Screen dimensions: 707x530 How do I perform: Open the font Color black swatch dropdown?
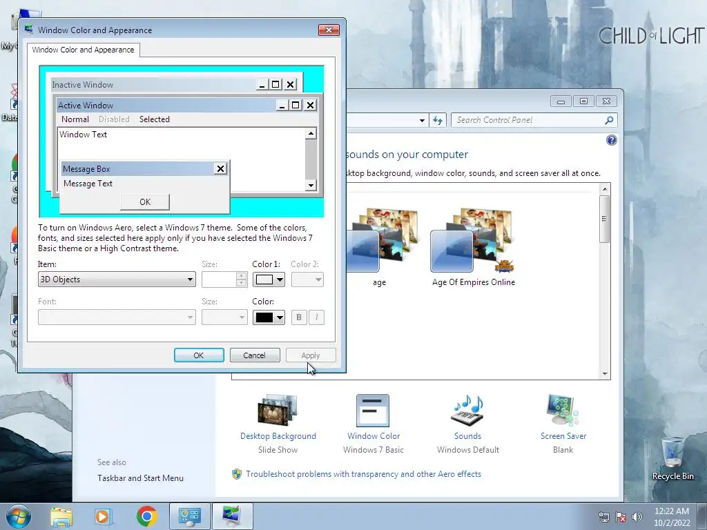point(269,317)
